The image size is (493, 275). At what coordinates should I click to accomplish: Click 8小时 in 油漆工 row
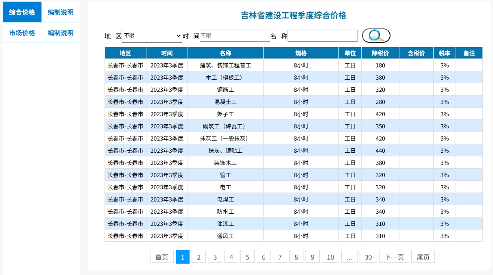[301, 224]
